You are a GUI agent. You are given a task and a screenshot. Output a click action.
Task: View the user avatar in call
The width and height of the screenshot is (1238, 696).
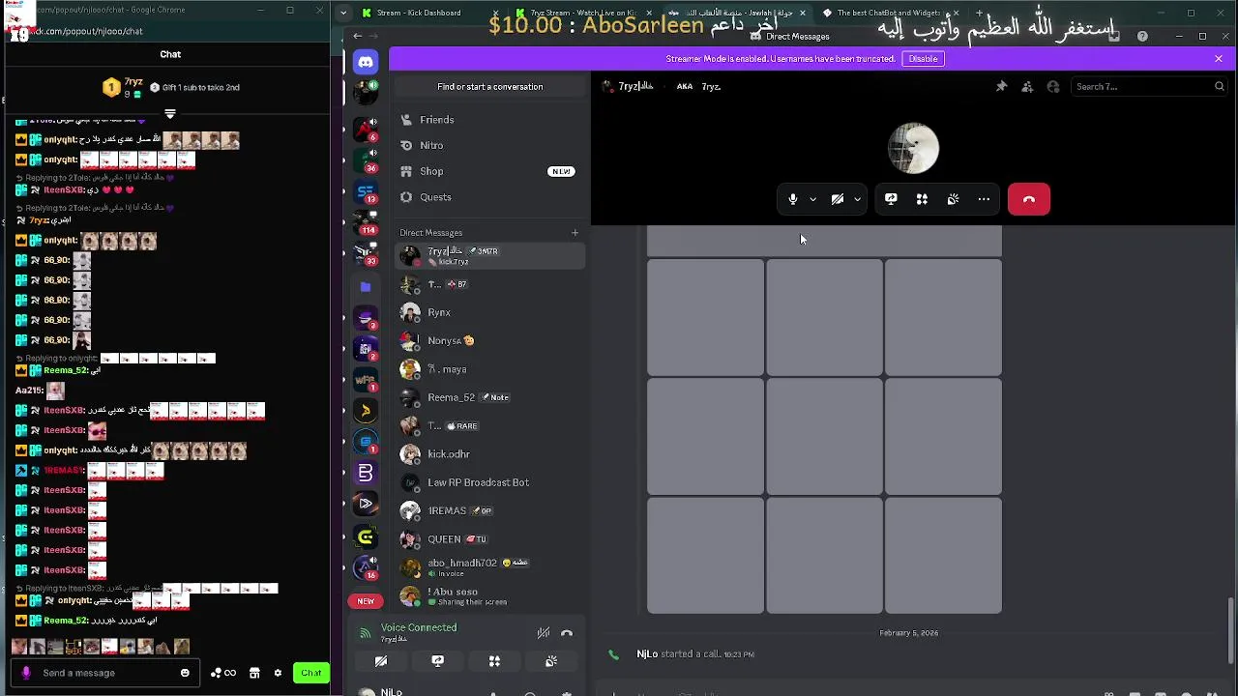tap(913, 149)
